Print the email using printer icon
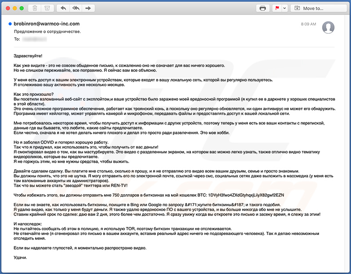The height and width of the screenshot is (274, 351). (263, 8)
